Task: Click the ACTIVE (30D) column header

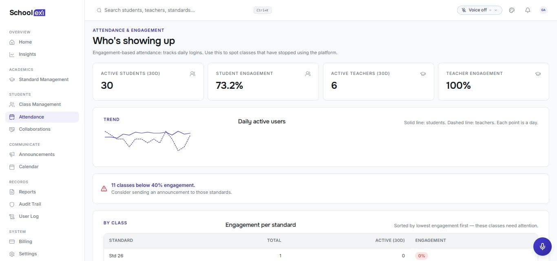Action: click(390, 240)
